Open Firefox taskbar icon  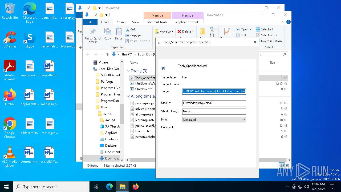[x=136, y=187]
